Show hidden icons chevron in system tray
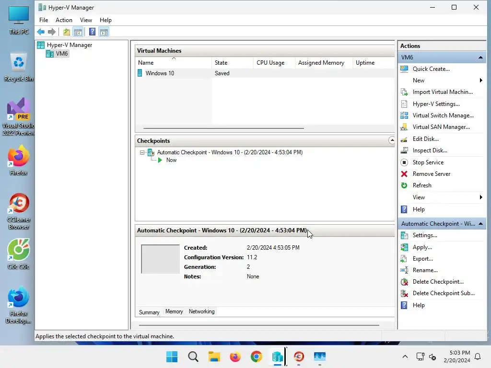This screenshot has width=491, height=368. [x=405, y=356]
